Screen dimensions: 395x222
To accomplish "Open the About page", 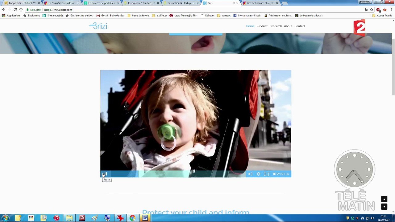I will coord(288,26).
